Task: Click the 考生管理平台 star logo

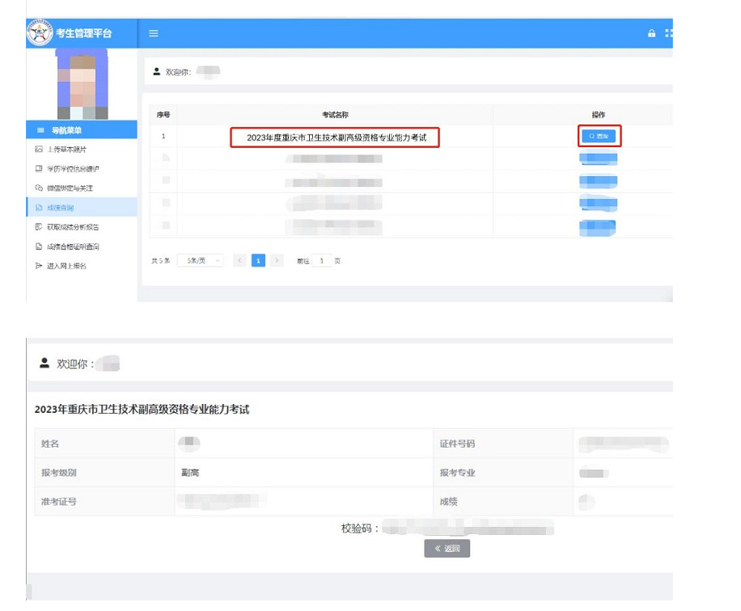Action: 40,33
